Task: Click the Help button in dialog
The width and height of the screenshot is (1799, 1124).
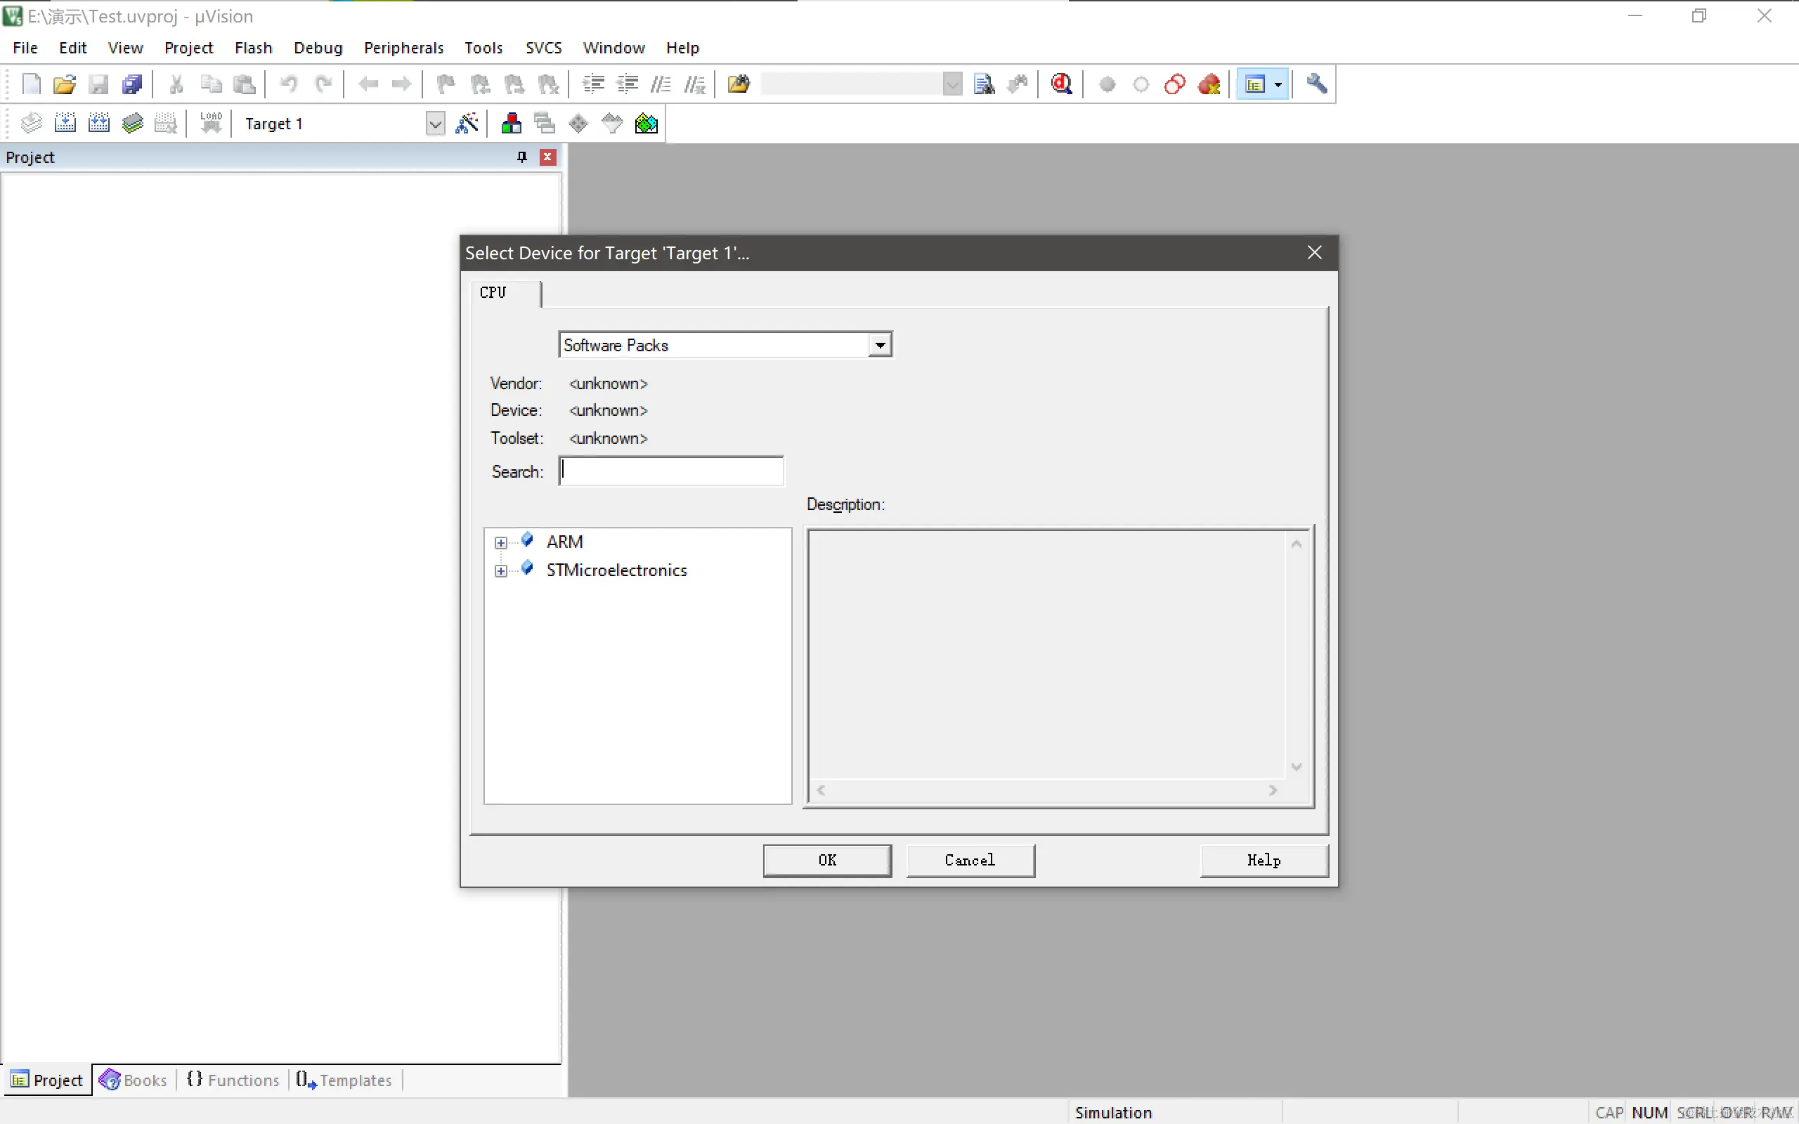Action: coord(1264,860)
